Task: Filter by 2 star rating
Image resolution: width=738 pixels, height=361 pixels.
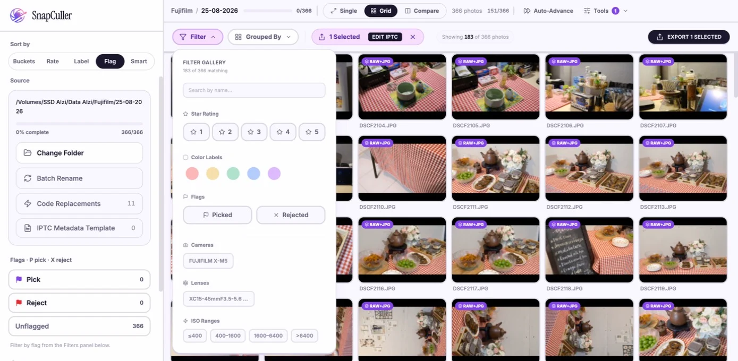Action: coord(225,132)
